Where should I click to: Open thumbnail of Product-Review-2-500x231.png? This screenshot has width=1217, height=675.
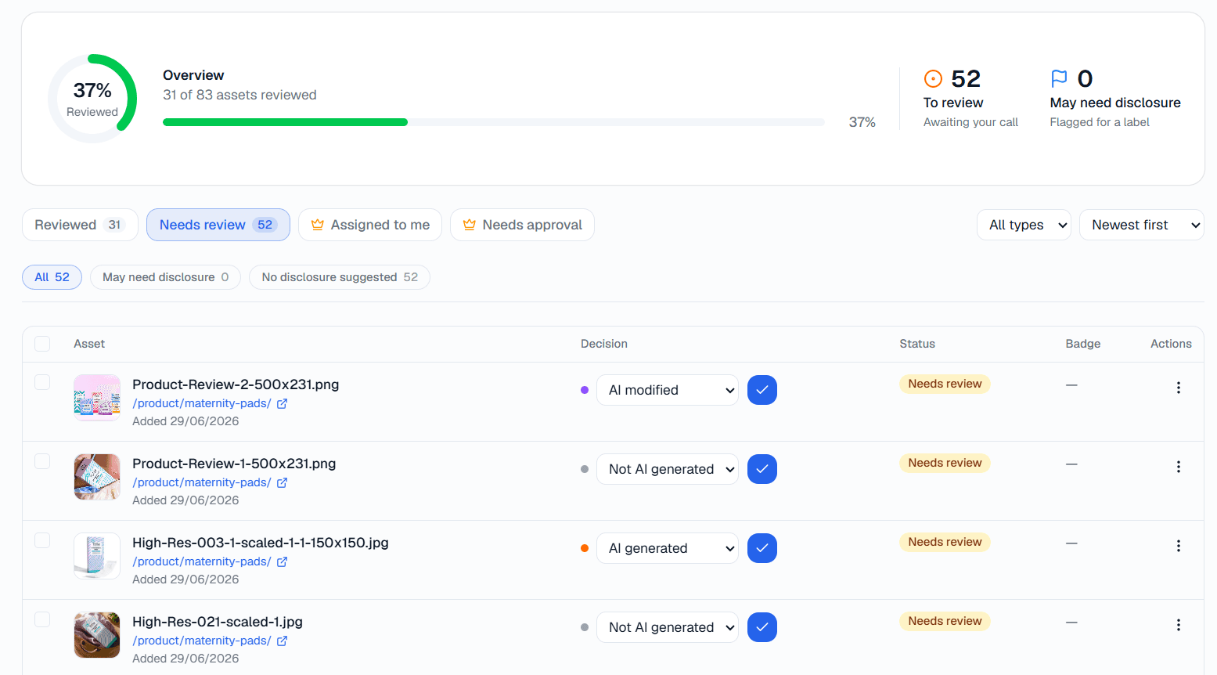(x=97, y=398)
